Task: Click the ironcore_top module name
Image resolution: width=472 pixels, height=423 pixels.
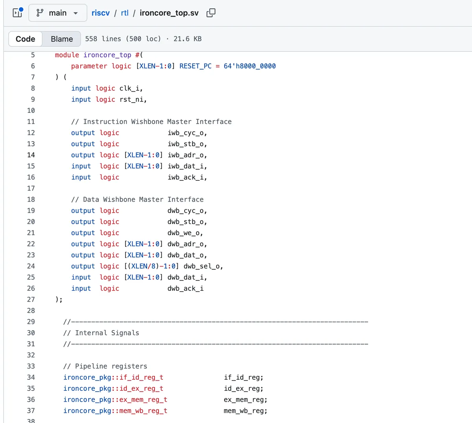Action: pos(107,55)
